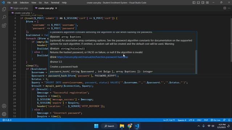Click PASSWORD_BCRYPT in line 21
The height and width of the screenshot is (130, 232).
pos(105,76)
